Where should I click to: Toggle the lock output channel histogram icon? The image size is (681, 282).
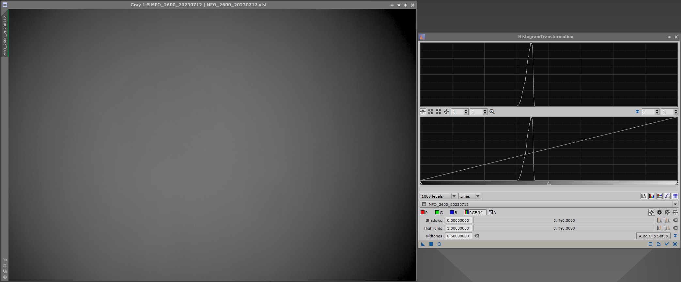point(659,196)
